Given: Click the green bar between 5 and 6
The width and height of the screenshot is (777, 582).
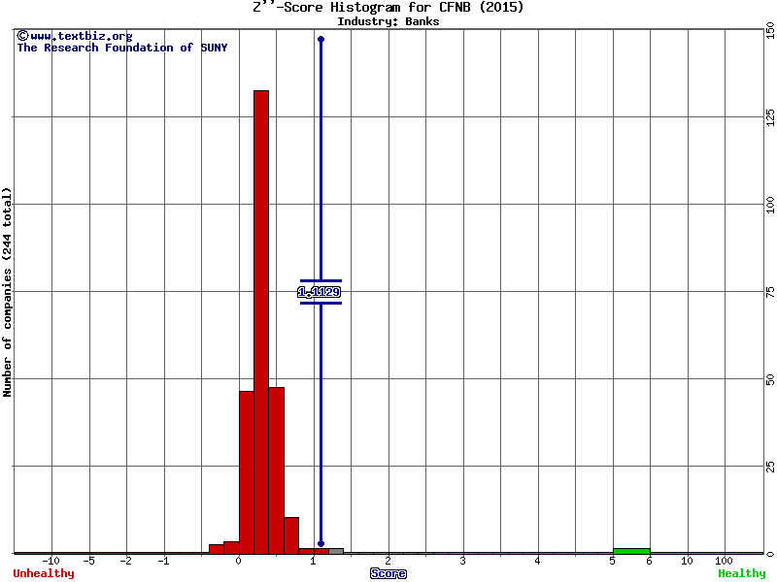Looking at the screenshot, I should (631, 551).
